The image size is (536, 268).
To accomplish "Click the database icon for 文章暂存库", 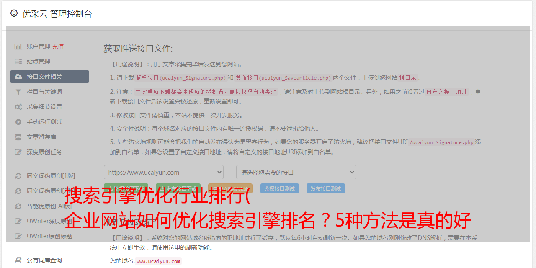I will point(18,137).
